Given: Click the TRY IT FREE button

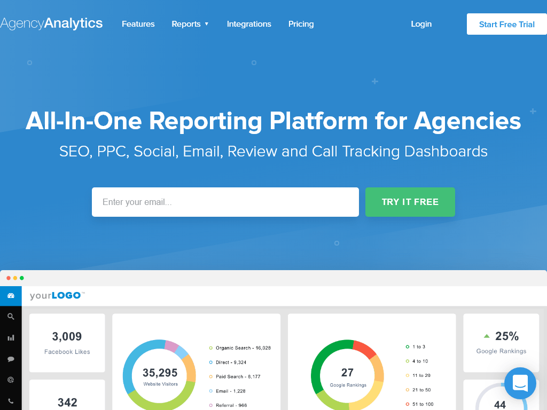Looking at the screenshot, I should (410, 202).
